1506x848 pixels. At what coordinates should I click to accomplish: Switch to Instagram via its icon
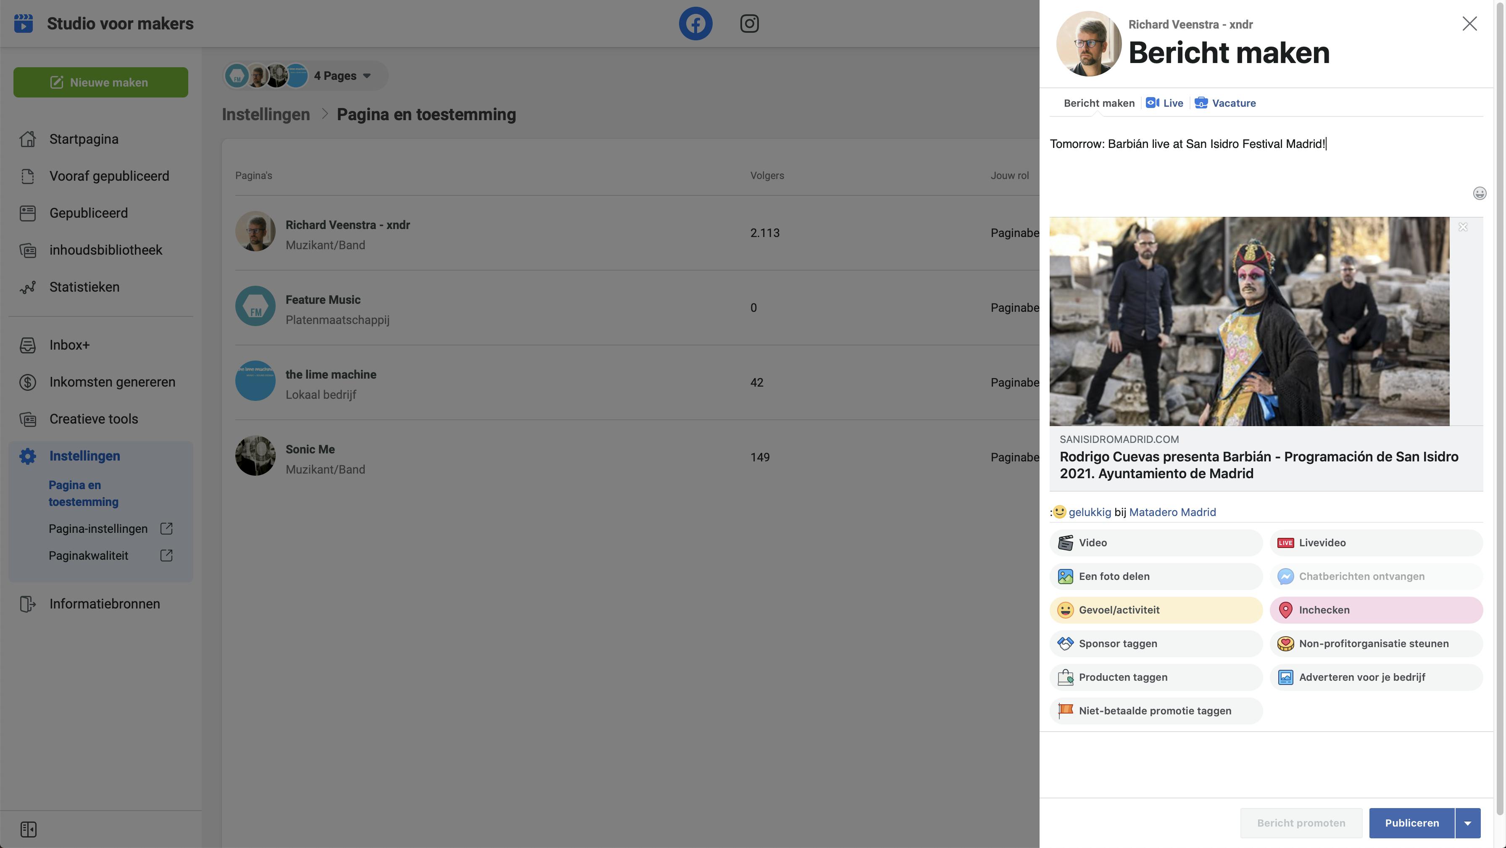pos(749,24)
